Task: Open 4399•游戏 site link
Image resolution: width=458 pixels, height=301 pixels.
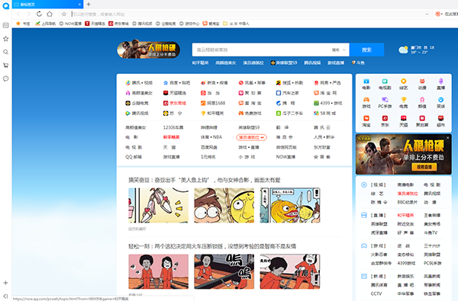Action: [x=328, y=103]
